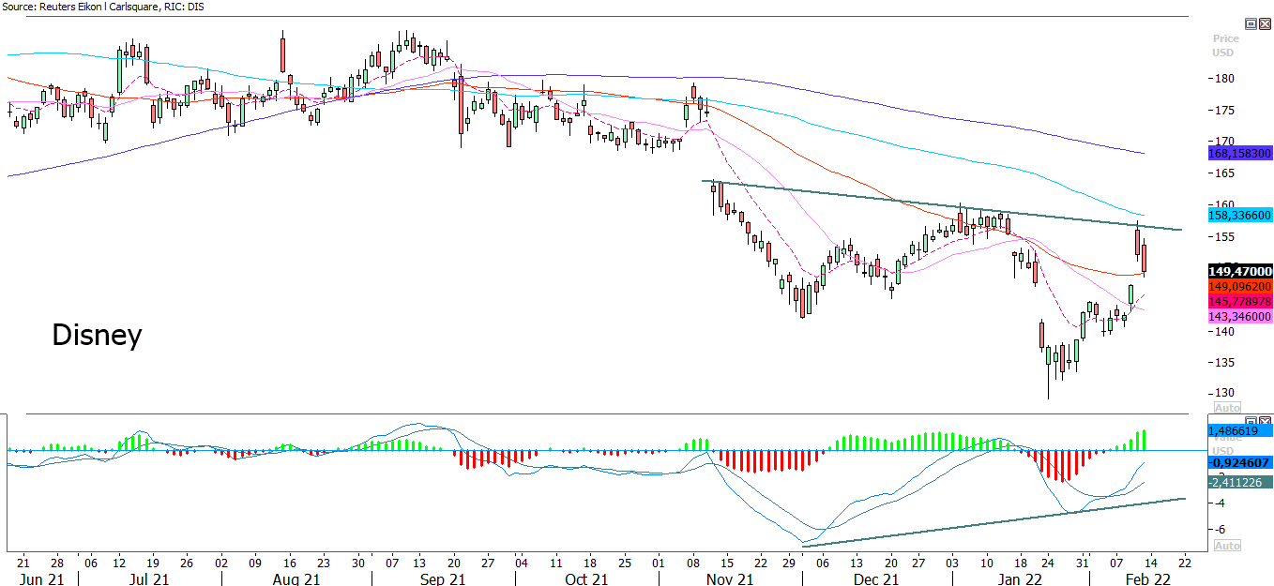This screenshot has height=586, width=1274.
Task: Click the Price USD axis header
Action: pyautogui.click(x=1225, y=46)
